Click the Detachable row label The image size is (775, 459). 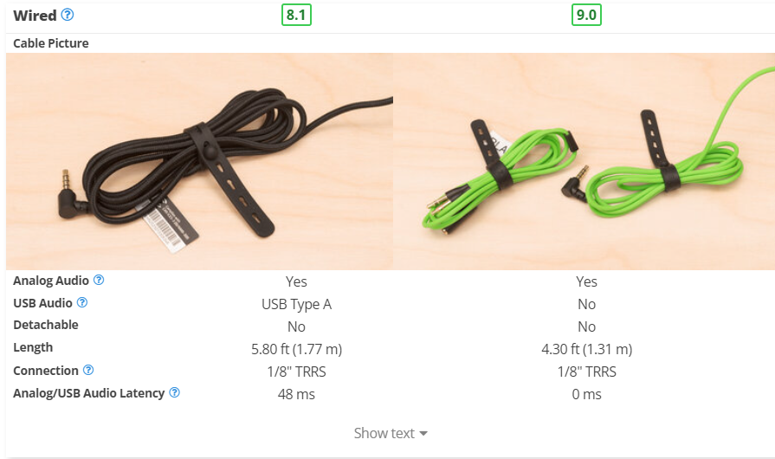pyautogui.click(x=45, y=326)
